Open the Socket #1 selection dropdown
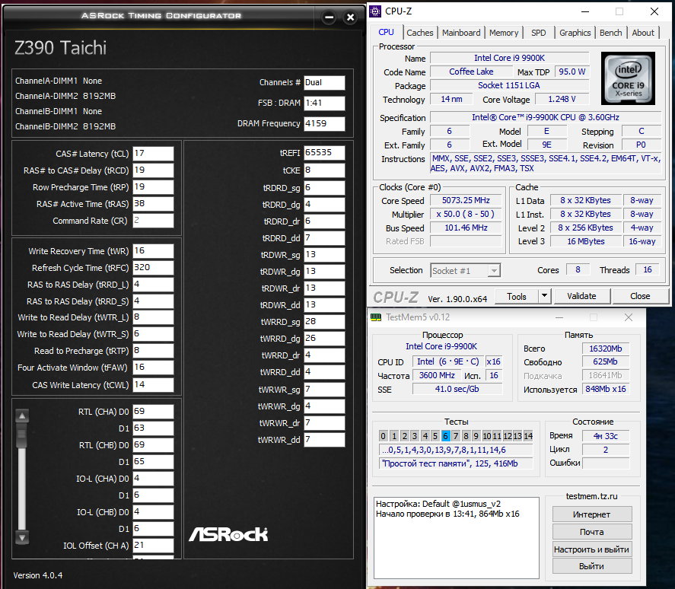The width and height of the screenshot is (675, 589). coord(494,270)
